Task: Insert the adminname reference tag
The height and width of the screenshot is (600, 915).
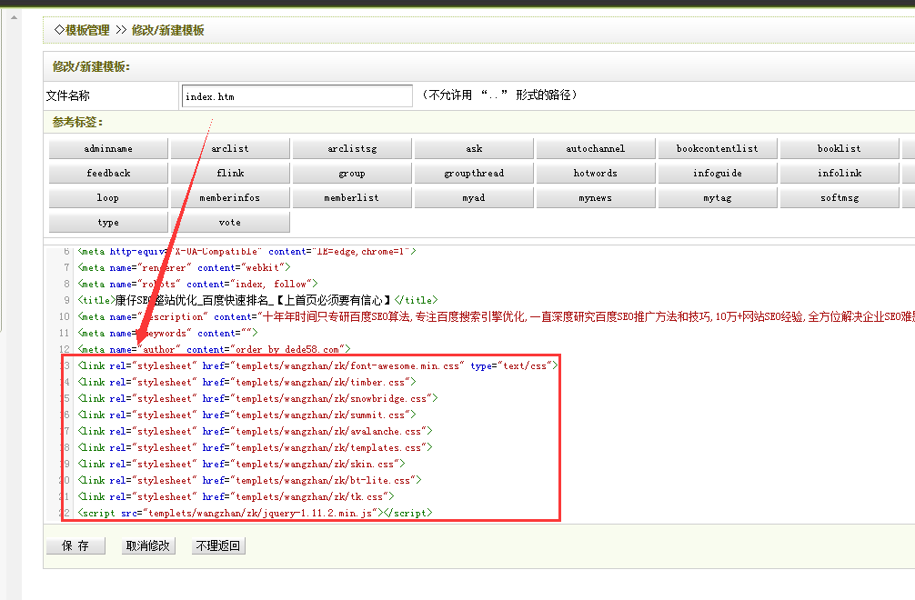Action: pyautogui.click(x=108, y=149)
